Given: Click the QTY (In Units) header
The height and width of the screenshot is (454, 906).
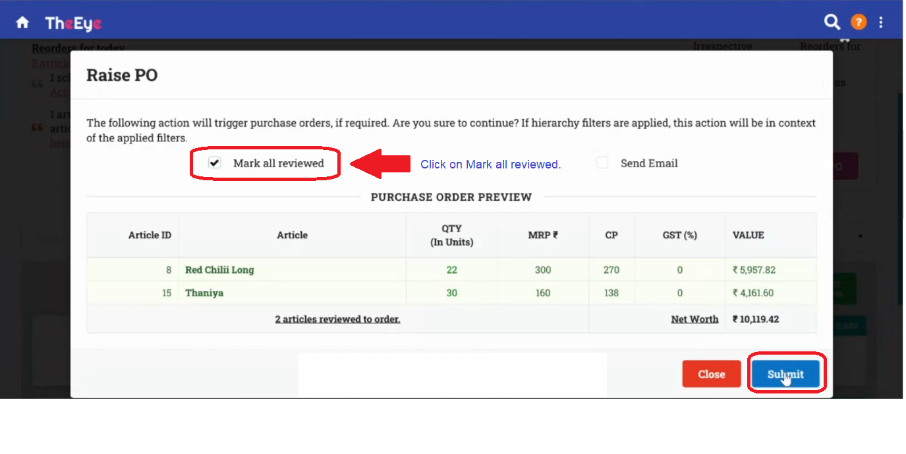Looking at the screenshot, I should tap(452, 235).
